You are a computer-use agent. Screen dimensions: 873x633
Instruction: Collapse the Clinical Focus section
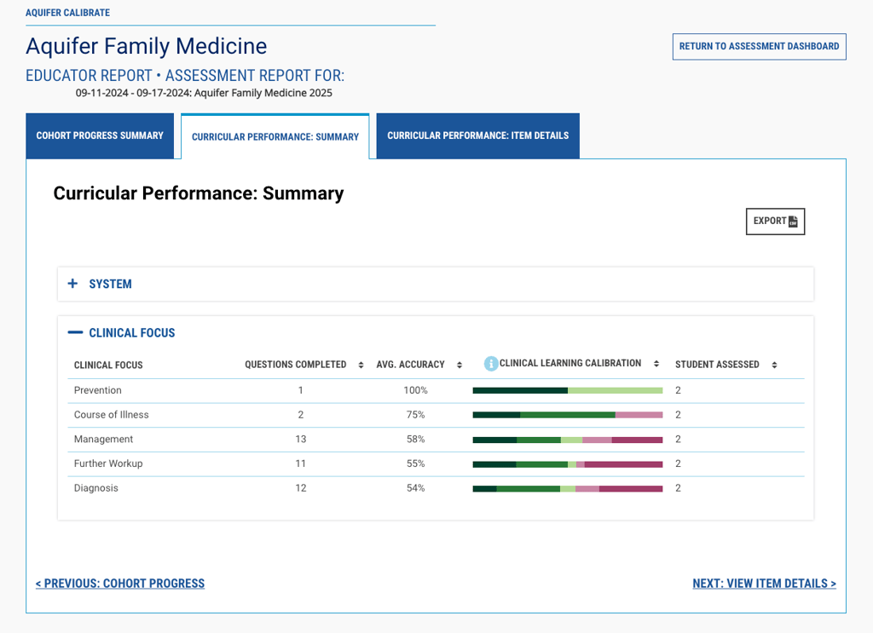pos(75,332)
